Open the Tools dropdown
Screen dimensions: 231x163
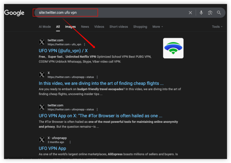[217, 27]
